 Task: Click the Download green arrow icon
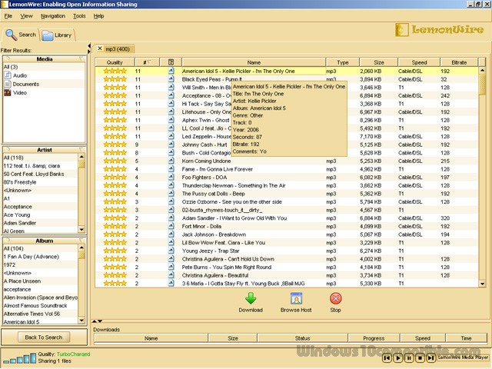point(251,298)
